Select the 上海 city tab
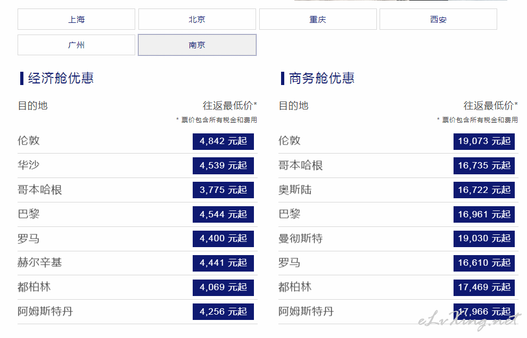The height and width of the screenshot is (338, 527). click(x=76, y=20)
